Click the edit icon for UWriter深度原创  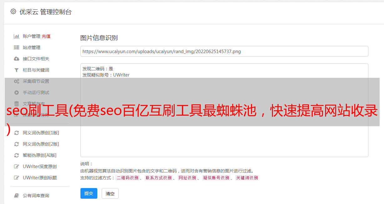17,167
